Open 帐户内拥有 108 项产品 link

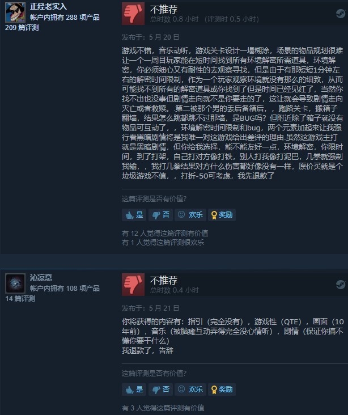pos(65,289)
